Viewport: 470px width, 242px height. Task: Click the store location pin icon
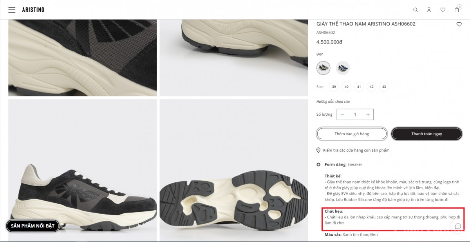coord(319,150)
